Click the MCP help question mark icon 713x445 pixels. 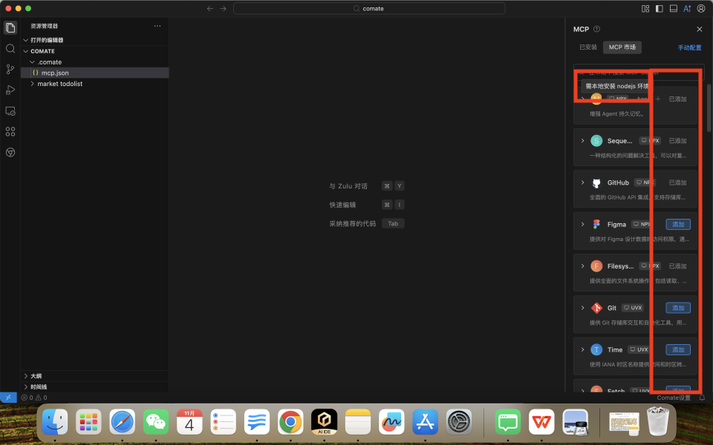point(596,29)
